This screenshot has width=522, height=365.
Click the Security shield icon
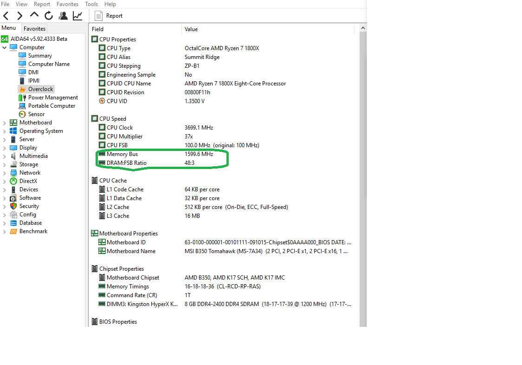[x=13, y=206]
